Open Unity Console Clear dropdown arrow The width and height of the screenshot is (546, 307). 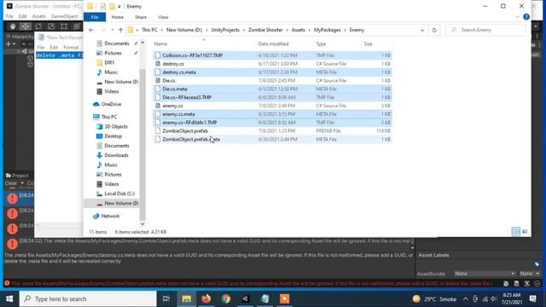[22, 183]
